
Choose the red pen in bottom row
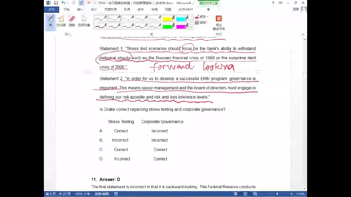point(114,26)
